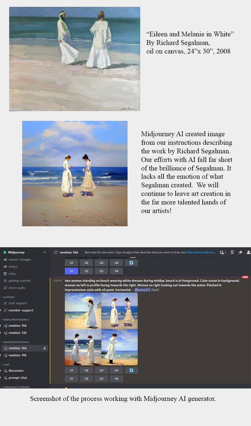Click U4 in the upper button row
Viewport: 251px width, 426px height.
click(116, 263)
